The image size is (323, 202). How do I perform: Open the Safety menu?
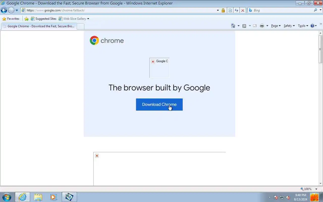click(x=289, y=26)
